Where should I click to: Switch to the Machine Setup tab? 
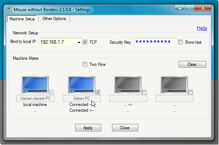pyautogui.click(x=22, y=19)
